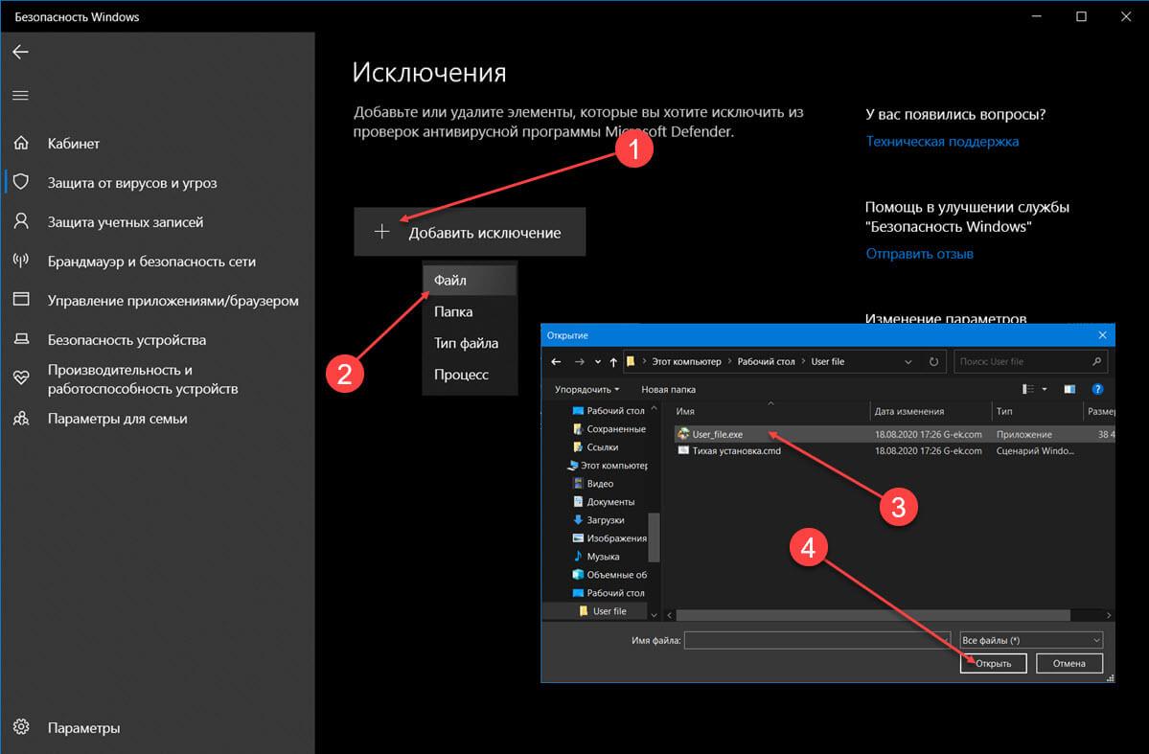The width and height of the screenshot is (1149, 754).
Task: Click the Параметры gear icon
Action: tap(21, 727)
